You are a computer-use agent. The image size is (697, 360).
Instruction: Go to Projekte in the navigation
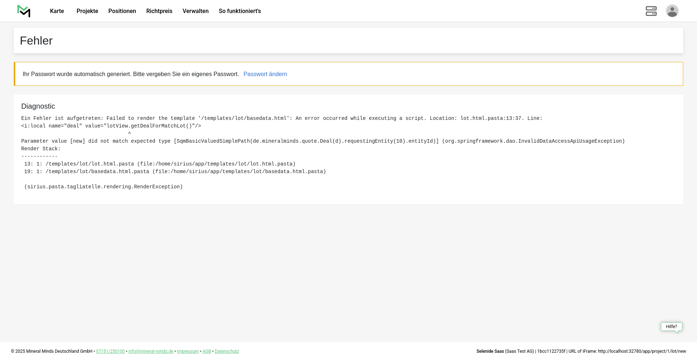(87, 11)
